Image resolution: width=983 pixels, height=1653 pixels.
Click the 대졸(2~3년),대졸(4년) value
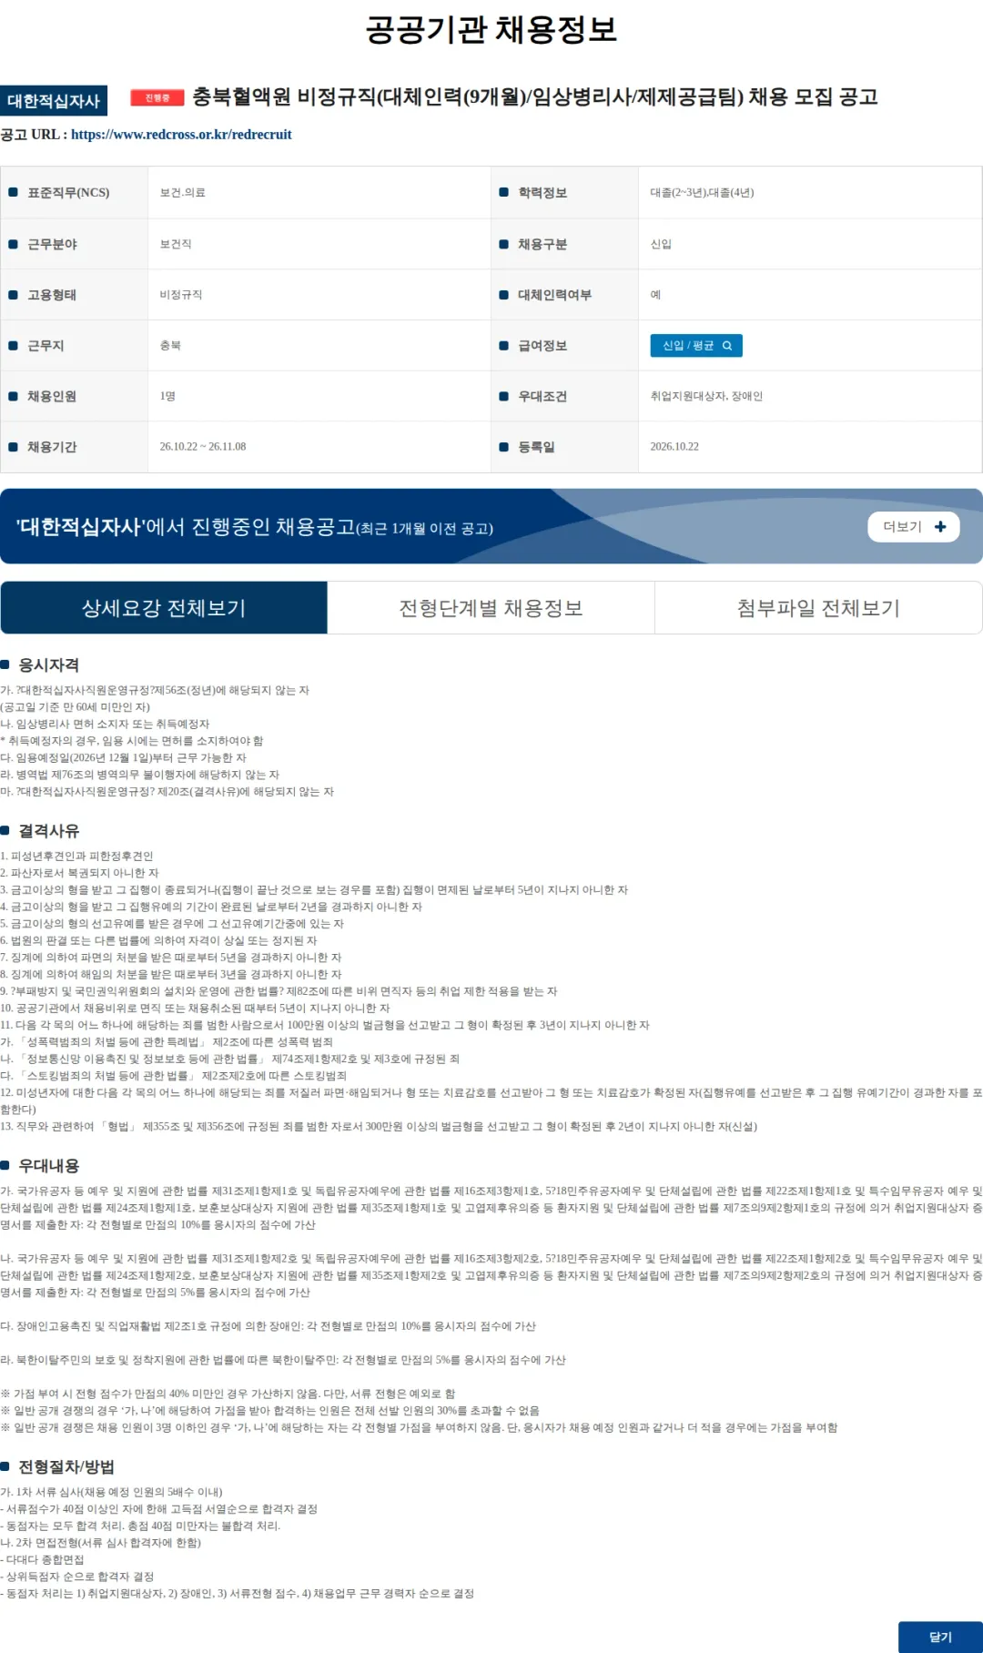point(702,193)
